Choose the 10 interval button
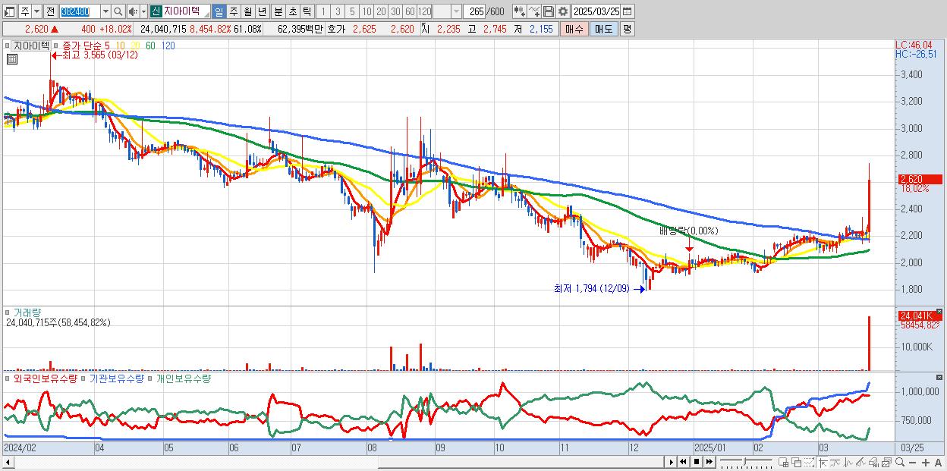This screenshot has height=471, width=947. click(367, 11)
